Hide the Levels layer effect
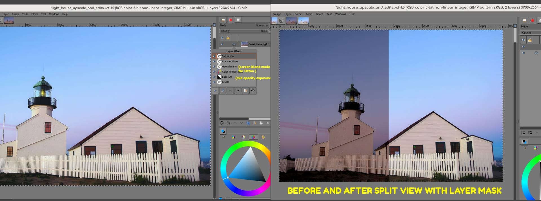Screen dimensions: 541x201 (214, 82)
